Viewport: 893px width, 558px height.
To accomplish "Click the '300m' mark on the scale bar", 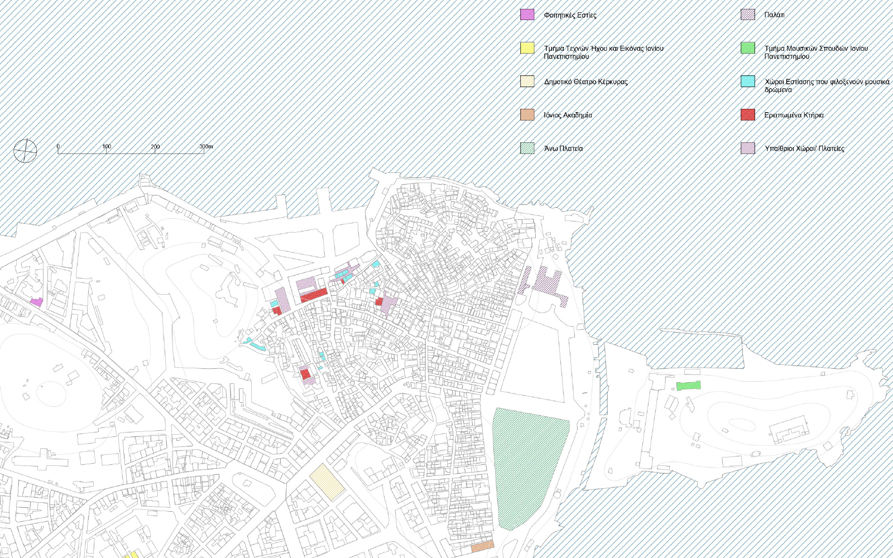I will [206, 147].
